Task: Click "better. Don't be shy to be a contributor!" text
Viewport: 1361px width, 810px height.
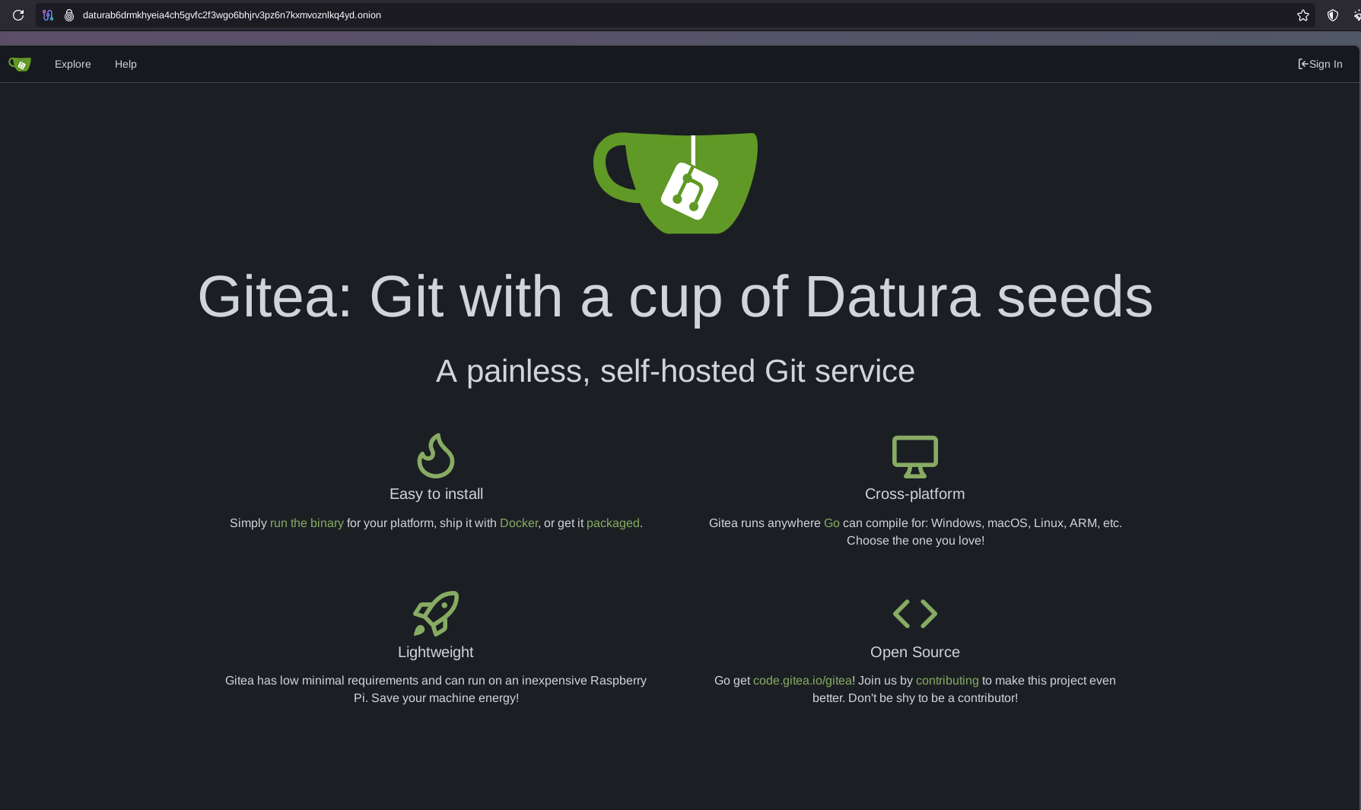Action: point(915,698)
